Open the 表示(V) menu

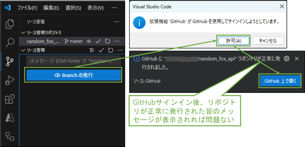(96, 8)
